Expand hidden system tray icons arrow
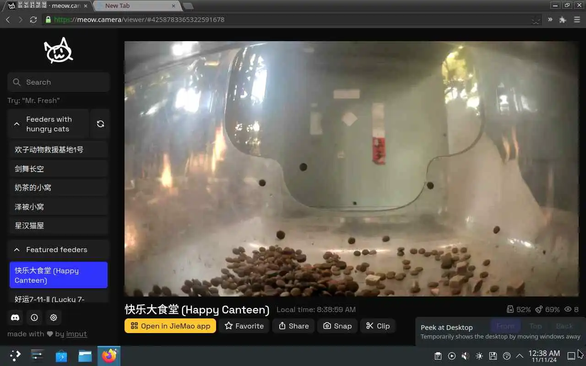The width and height of the screenshot is (586, 366). point(520,356)
